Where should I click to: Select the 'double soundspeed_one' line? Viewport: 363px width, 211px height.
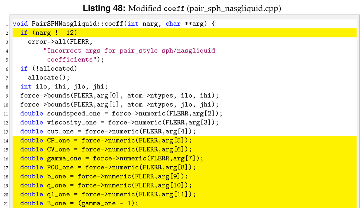pyautogui.click(x=121, y=113)
